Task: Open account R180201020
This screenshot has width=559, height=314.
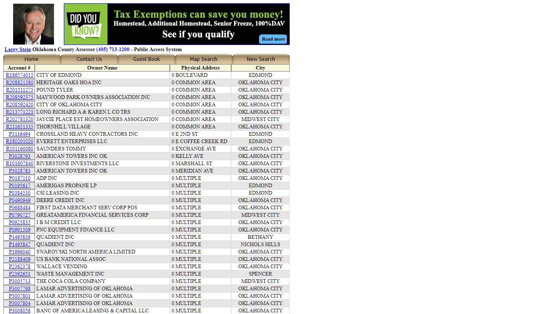Action: (20, 141)
